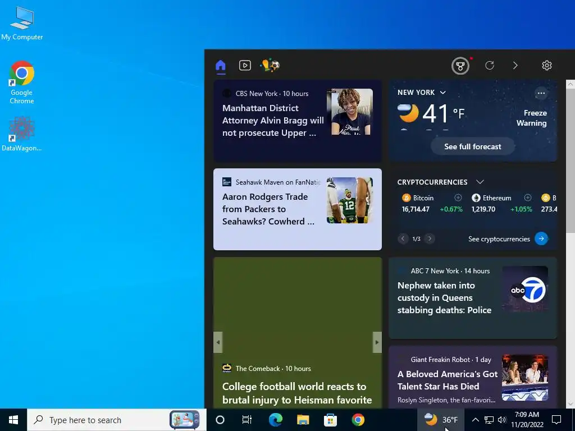This screenshot has height=431, width=575.
Task: Open widget settings gear
Action: tap(547, 66)
